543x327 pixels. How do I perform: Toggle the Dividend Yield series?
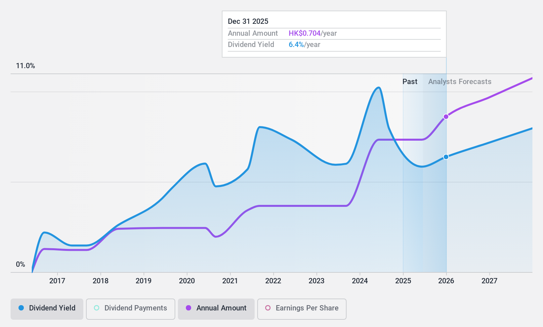tap(47, 309)
